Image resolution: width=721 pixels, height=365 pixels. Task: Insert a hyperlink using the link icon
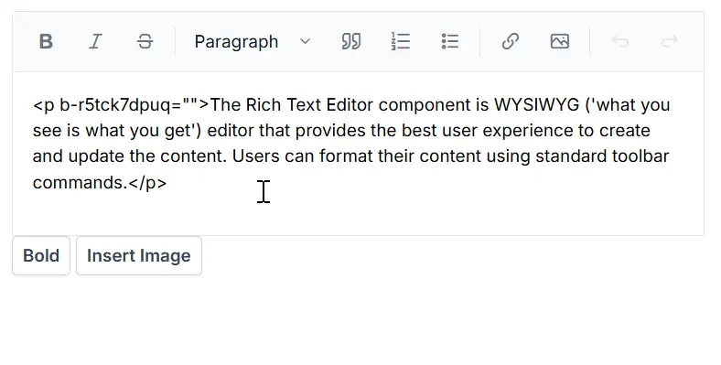coord(511,41)
